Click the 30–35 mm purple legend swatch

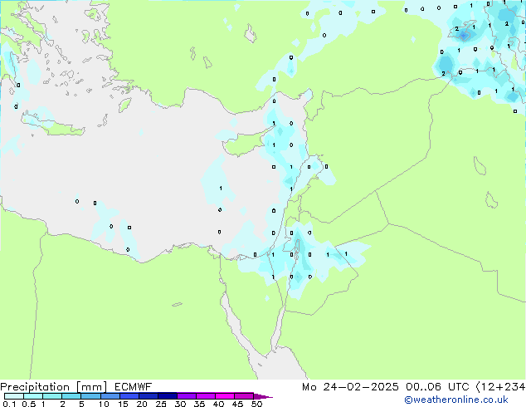tap(187, 396)
